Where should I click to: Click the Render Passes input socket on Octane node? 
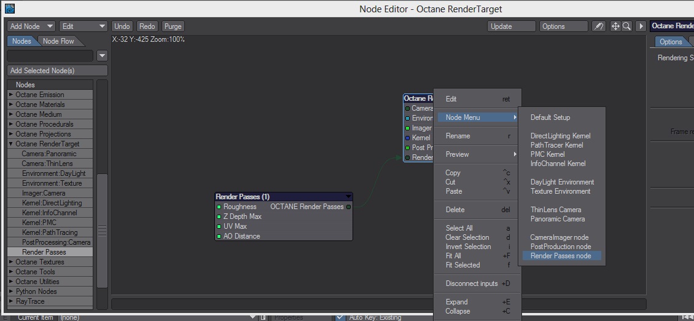pyautogui.click(x=407, y=157)
